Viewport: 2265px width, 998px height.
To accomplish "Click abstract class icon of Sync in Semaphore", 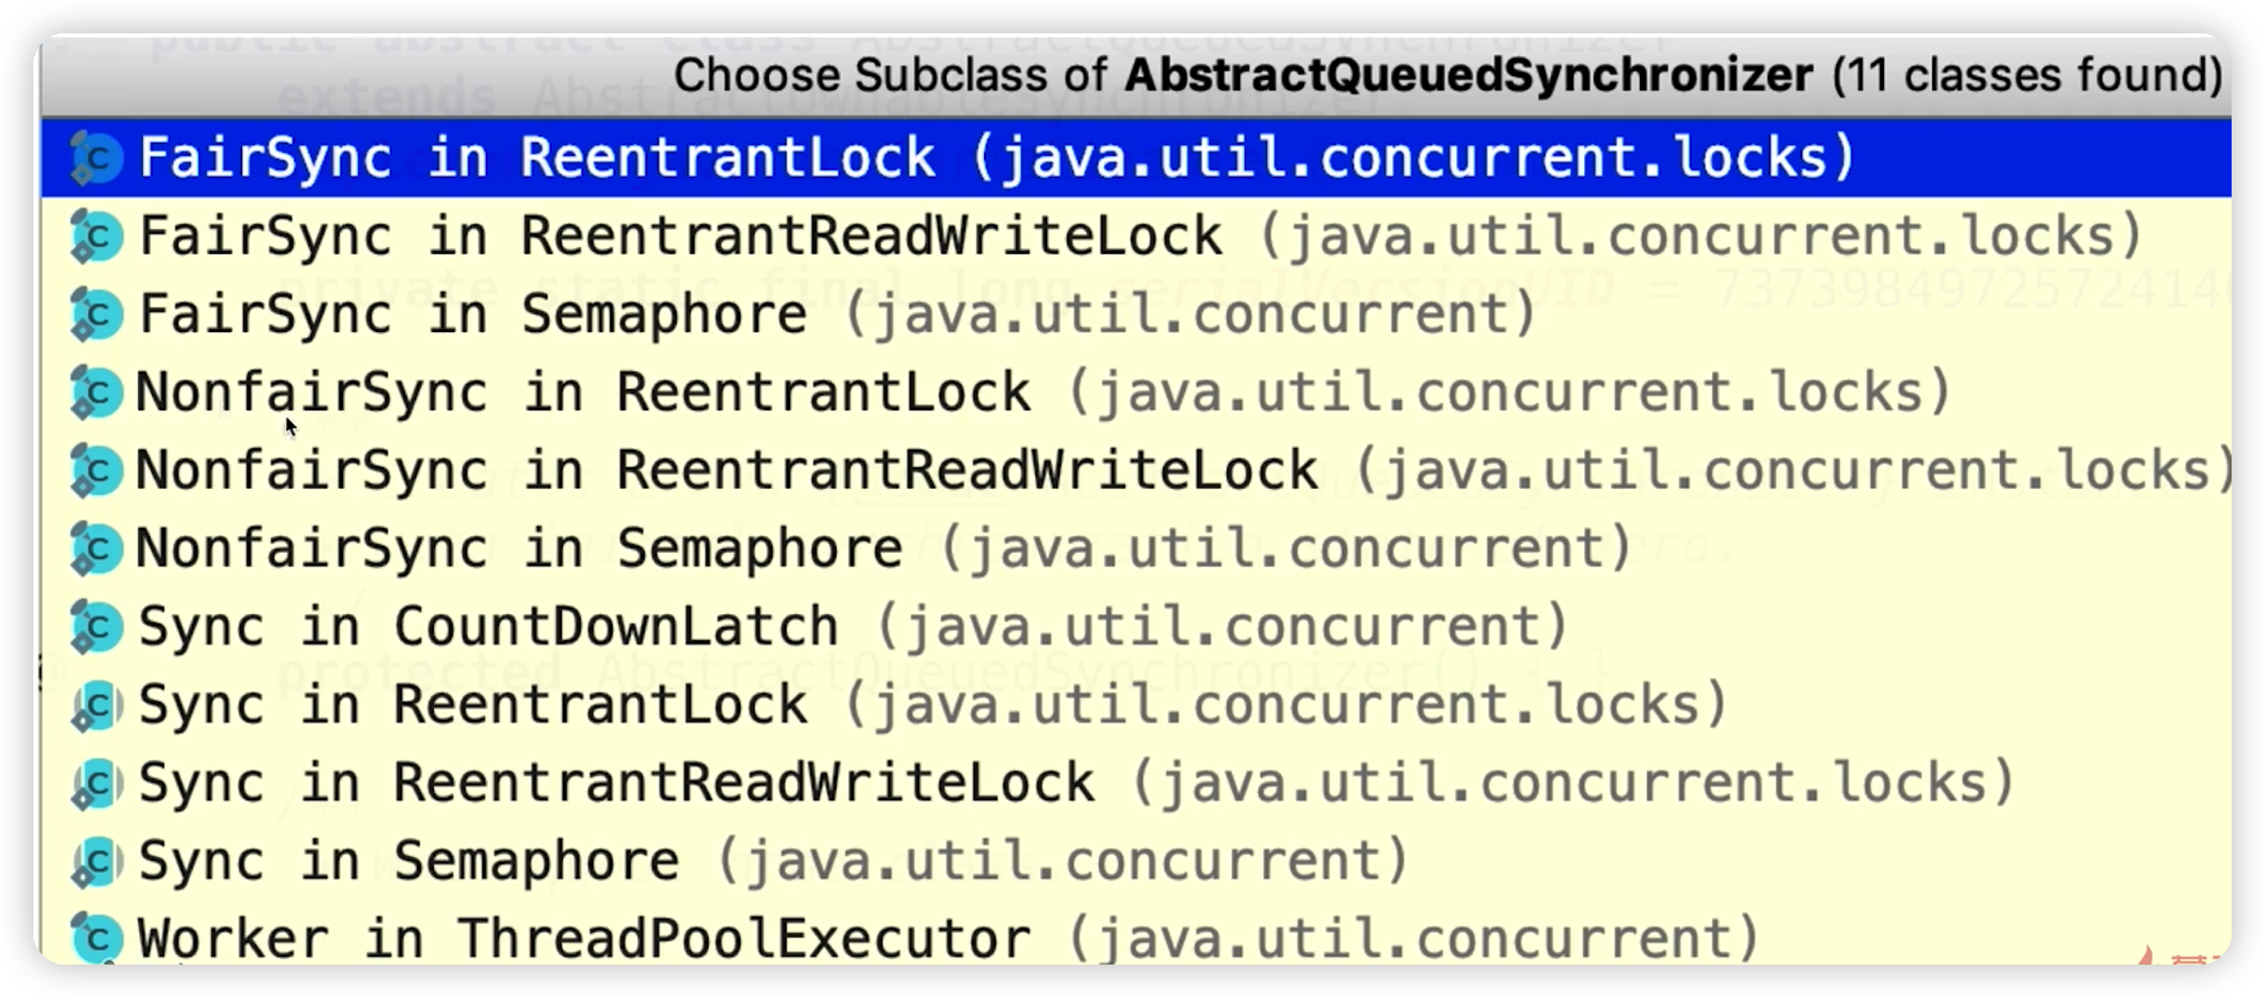I will click(x=96, y=861).
